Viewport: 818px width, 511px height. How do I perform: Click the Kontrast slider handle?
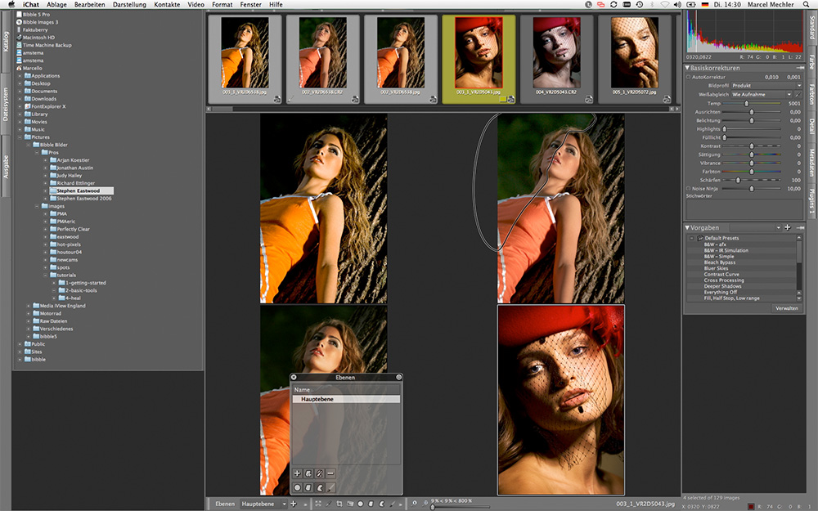[753, 146]
